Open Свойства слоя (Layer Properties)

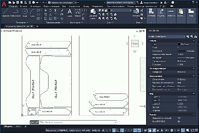(92, 12)
